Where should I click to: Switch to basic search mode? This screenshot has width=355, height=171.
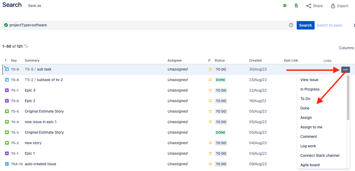pyautogui.click(x=329, y=25)
